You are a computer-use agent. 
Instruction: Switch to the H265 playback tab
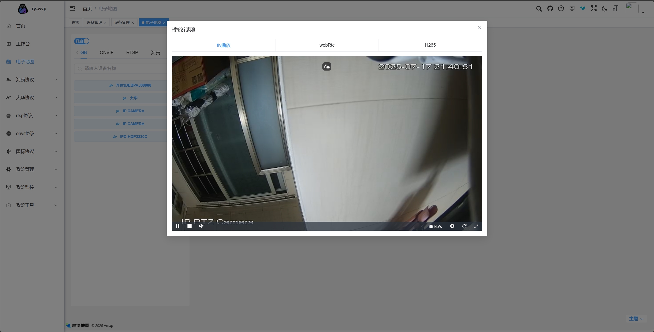pyautogui.click(x=430, y=45)
